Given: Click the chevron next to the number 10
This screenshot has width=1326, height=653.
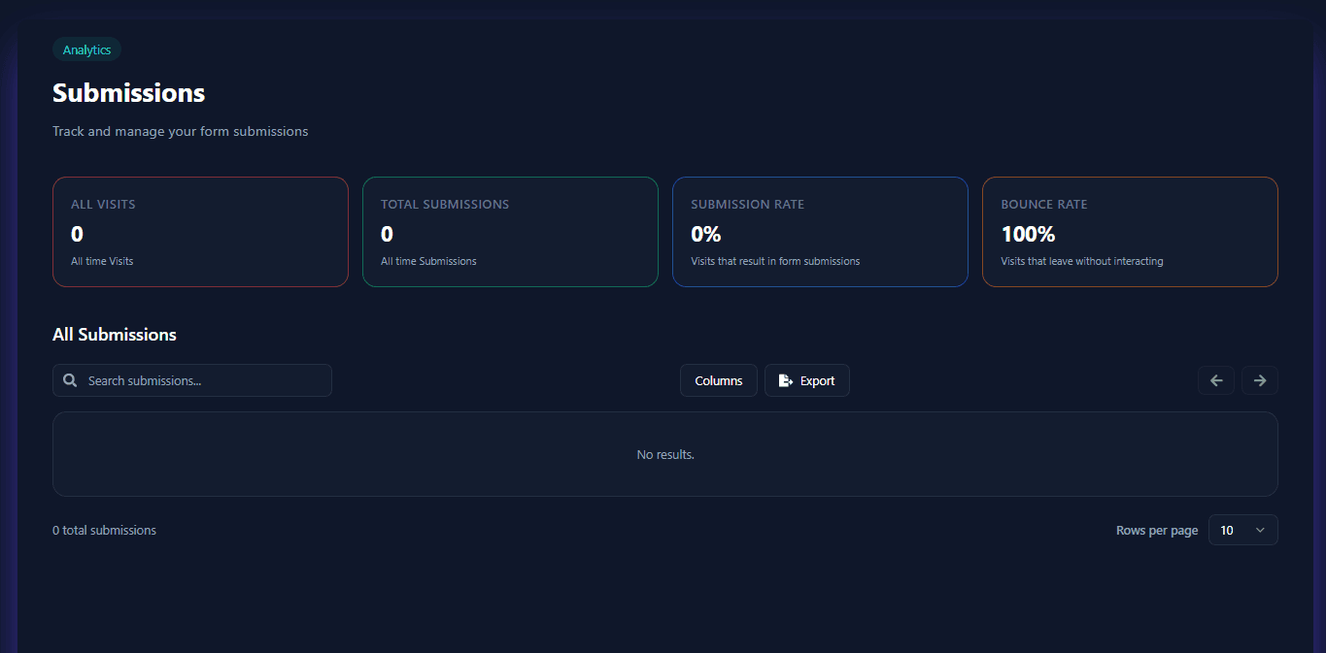Looking at the screenshot, I should [1259, 530].
